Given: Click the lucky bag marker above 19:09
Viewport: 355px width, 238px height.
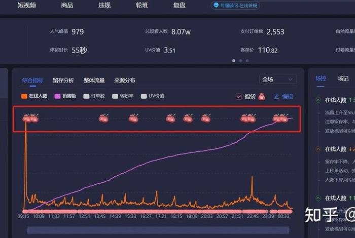Looking at the screenshot, I should coord(188,118).
